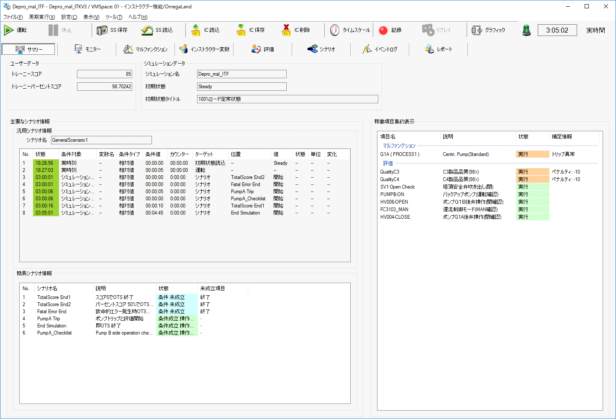
Task: Click the シナリオ名 GeneralScenario1 field
Action: 101,140
